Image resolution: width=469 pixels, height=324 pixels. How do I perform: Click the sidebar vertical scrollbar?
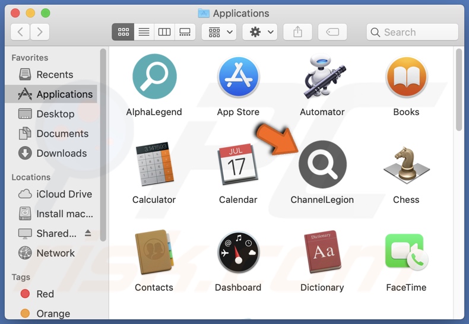[x=103, y=145]
